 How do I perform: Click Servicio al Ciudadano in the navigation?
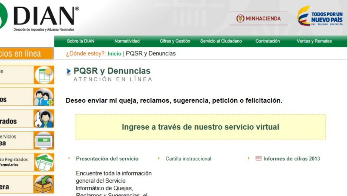tap(221, 41)
